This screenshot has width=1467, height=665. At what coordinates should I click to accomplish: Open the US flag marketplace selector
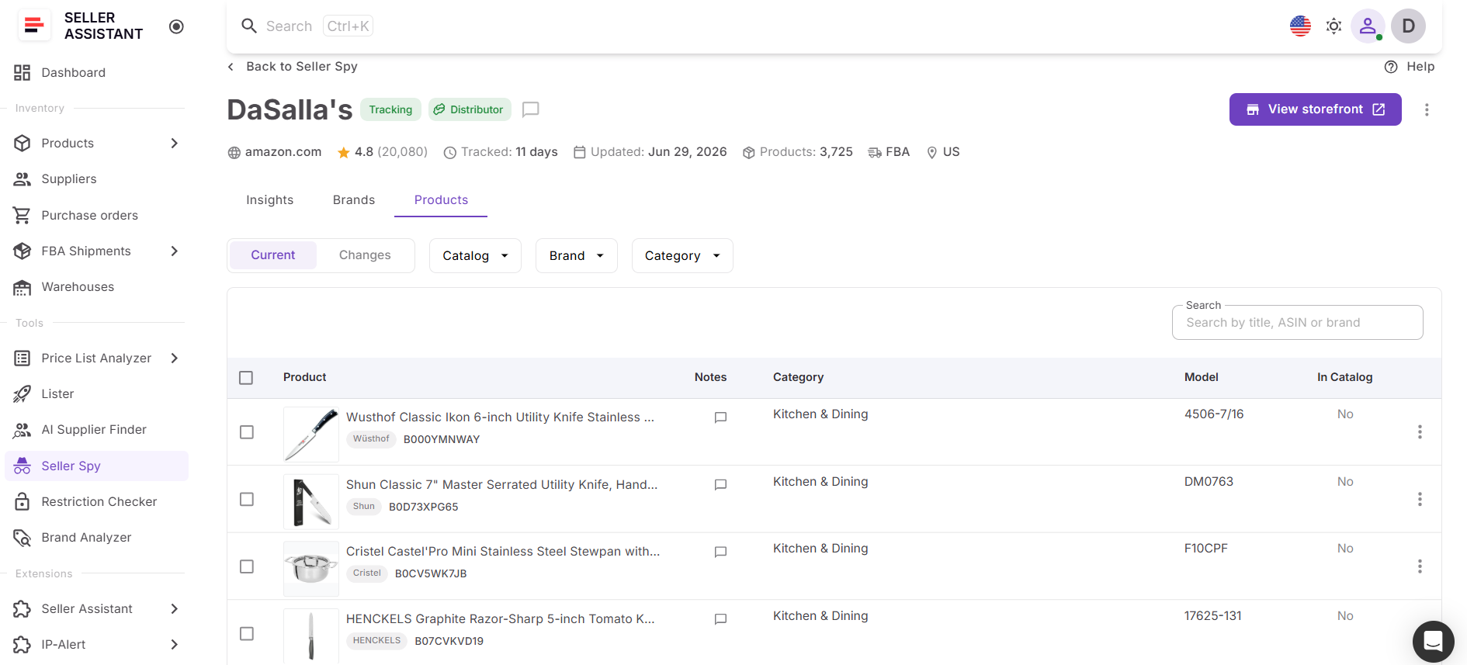(x=1300, y=26)
